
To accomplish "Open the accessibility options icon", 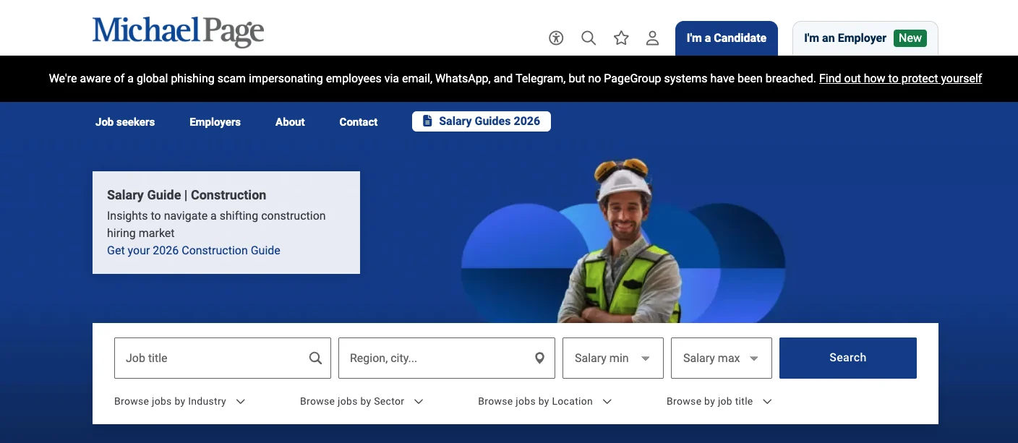I will (x=556, y=38).
